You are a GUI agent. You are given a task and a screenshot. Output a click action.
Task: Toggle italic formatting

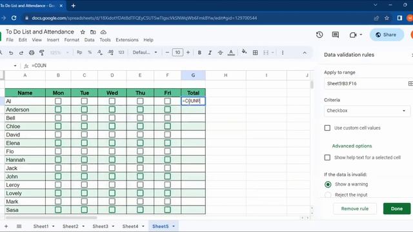pos(210,53)
